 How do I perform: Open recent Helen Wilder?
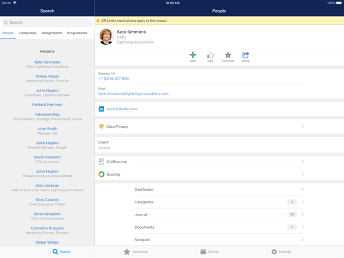tap(47, 242)
